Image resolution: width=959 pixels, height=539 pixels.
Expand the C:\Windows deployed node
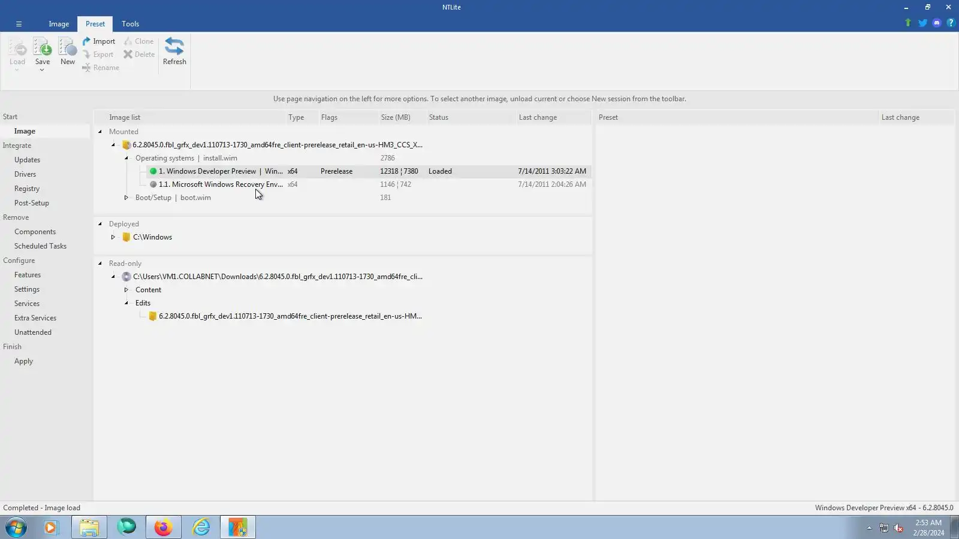pyautogui.click(x=113, y=237)
